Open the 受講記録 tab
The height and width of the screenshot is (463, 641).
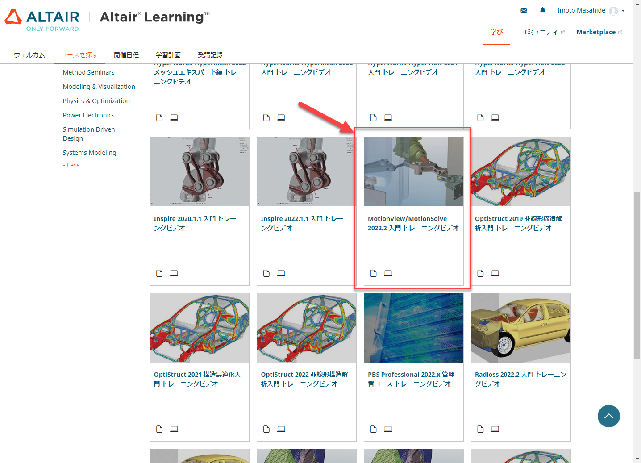(210, 54)
